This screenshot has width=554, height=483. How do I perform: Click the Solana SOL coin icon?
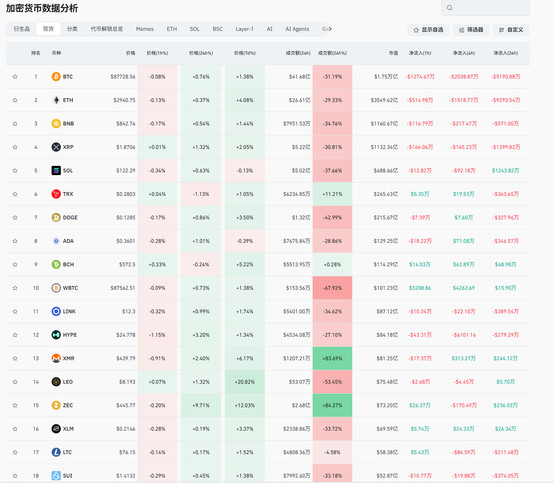56,170
